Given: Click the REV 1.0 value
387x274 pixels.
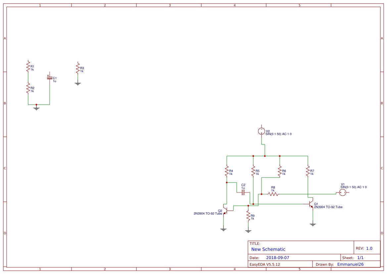Looking at the screenshot, I should [369, 248].
